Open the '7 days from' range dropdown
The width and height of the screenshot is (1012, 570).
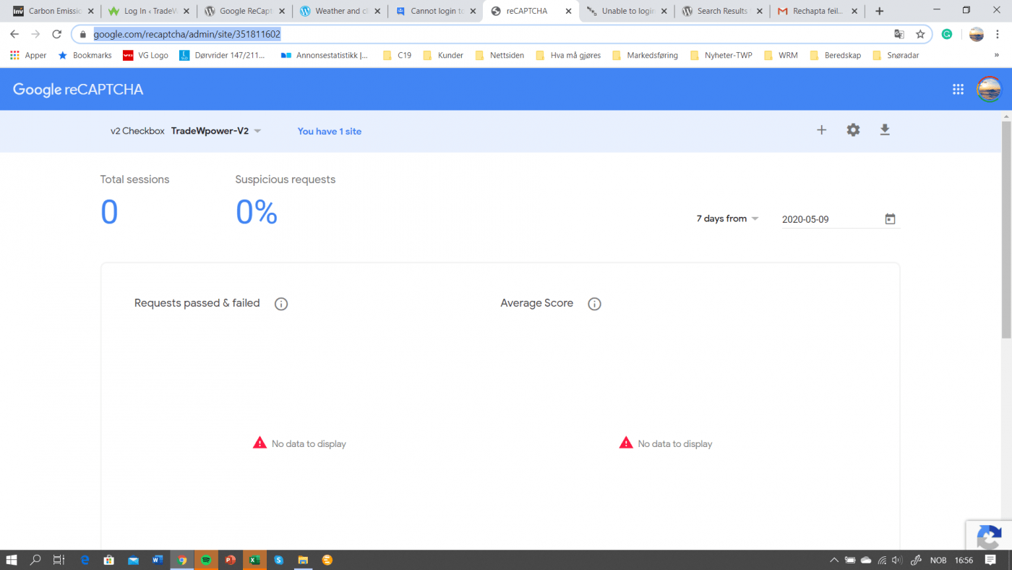tap(727, 218)
